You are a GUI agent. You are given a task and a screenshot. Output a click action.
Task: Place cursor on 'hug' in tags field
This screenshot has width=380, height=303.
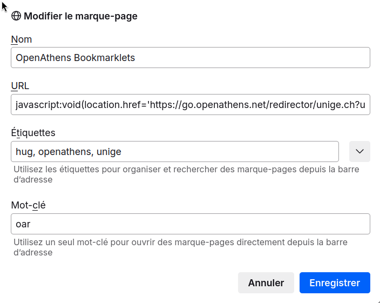pos(24,152)
